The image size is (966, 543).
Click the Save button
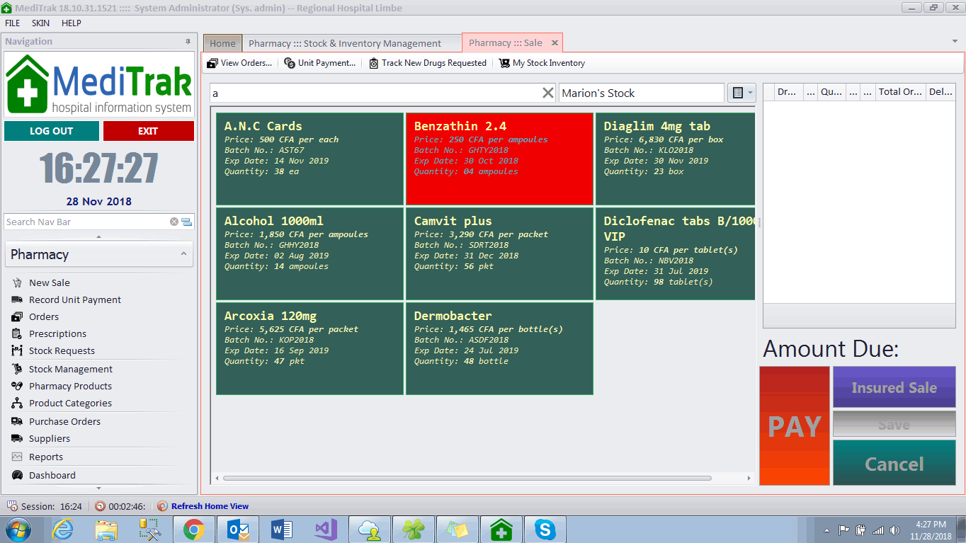coord(894,424)
